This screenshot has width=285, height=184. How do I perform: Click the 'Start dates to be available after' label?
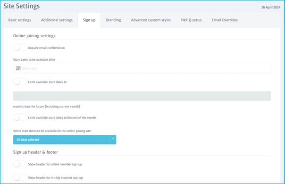pyautogui.click(x=34, y=59)
